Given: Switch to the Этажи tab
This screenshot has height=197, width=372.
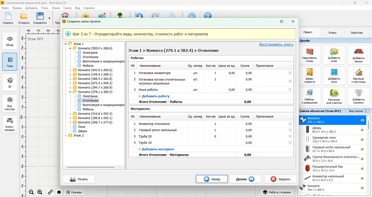Looking at the screenshot, I should click(x=332, y=32).
